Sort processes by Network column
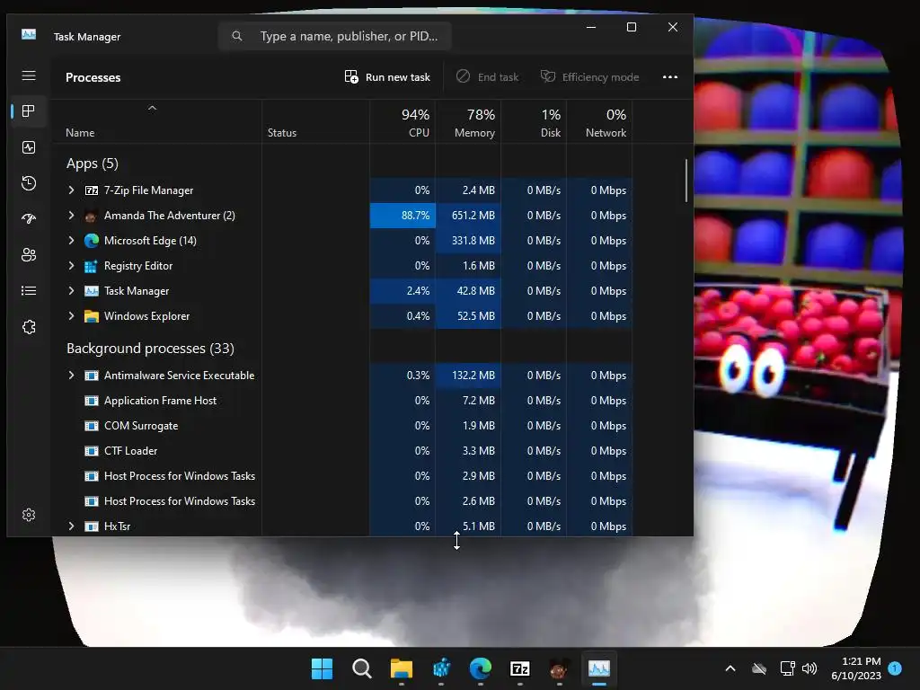Image resolution: width=920 pixels, height=690 pixels. click(x=599, y=122)
